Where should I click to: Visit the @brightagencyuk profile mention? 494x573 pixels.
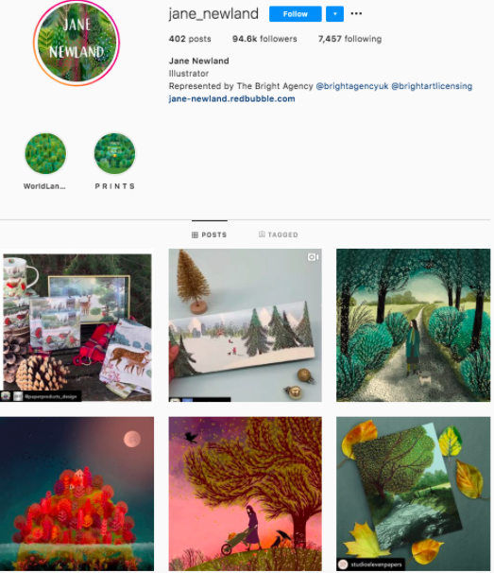click(352, 86)
